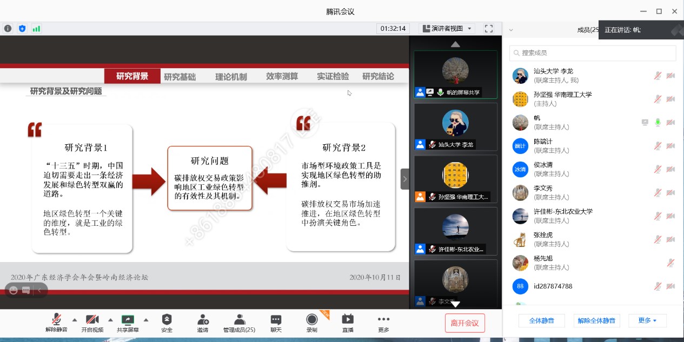Viewport: 684px width, 342px height.
Task: Open the 更多 dropdown in members panel
Action: pos(647,320)
